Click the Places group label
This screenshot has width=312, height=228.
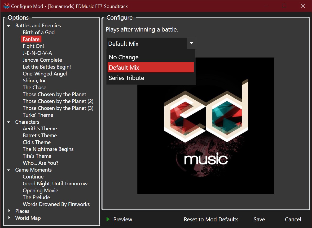[22, 211]
